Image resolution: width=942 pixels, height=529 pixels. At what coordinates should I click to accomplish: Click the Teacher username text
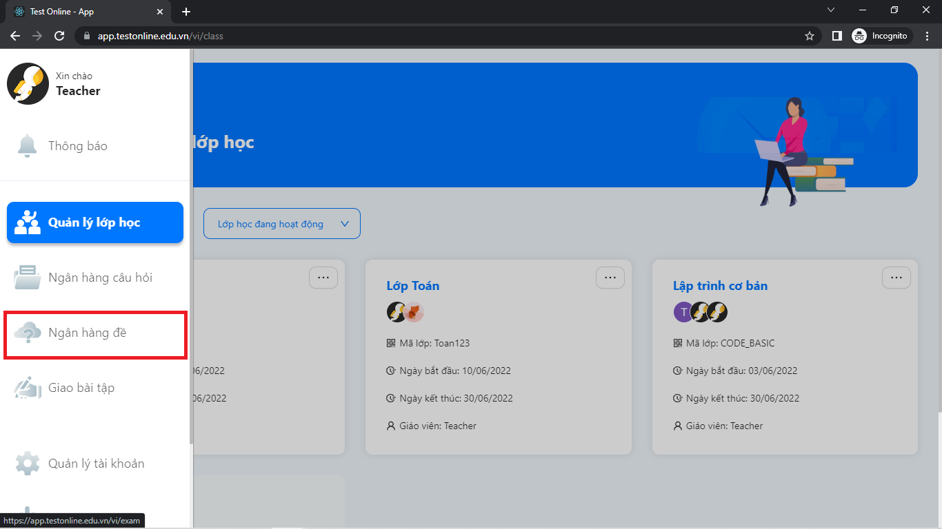click(x=78, y=91)
